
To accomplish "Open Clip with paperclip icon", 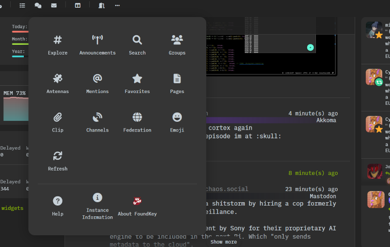I will [58, 122].
